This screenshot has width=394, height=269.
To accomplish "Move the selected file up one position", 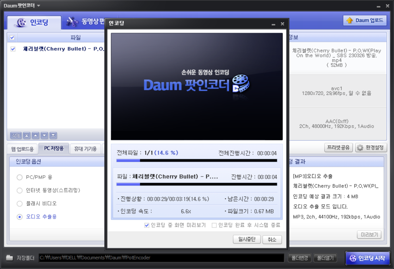I will pyautogui.click(x=36, y=135).
